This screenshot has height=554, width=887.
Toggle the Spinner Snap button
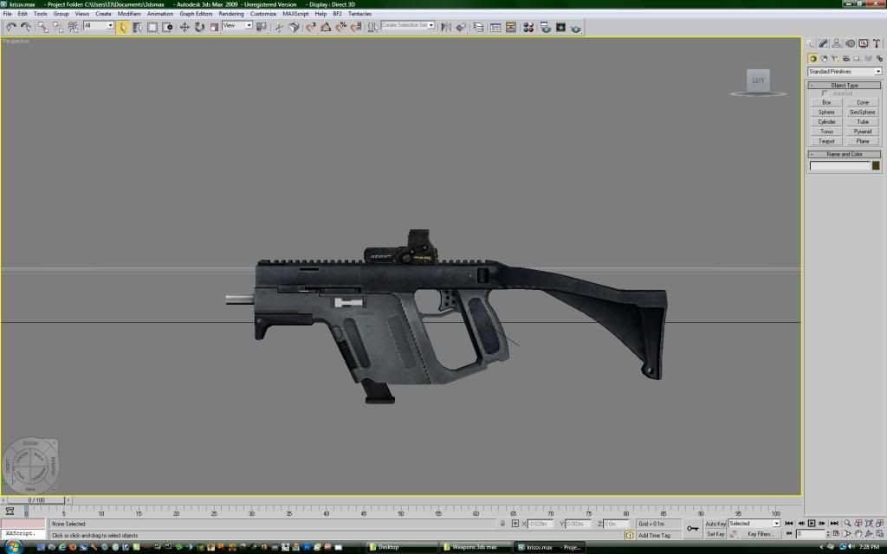coord(356,27)
